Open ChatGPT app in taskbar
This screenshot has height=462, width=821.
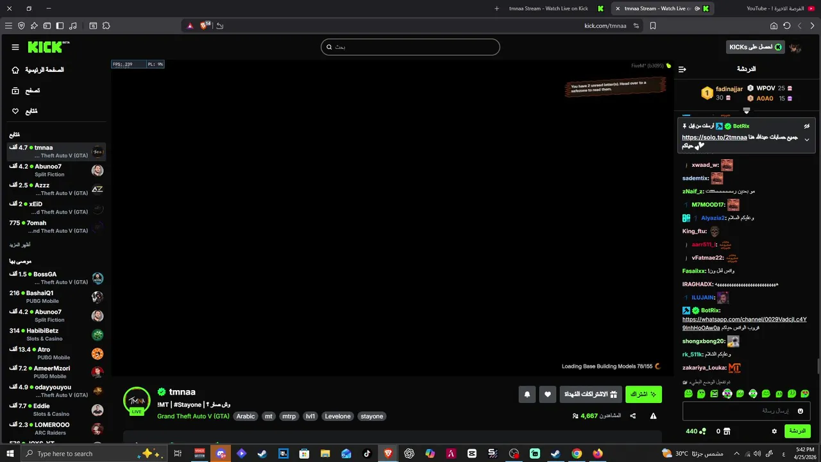click(x=409, y=454)
